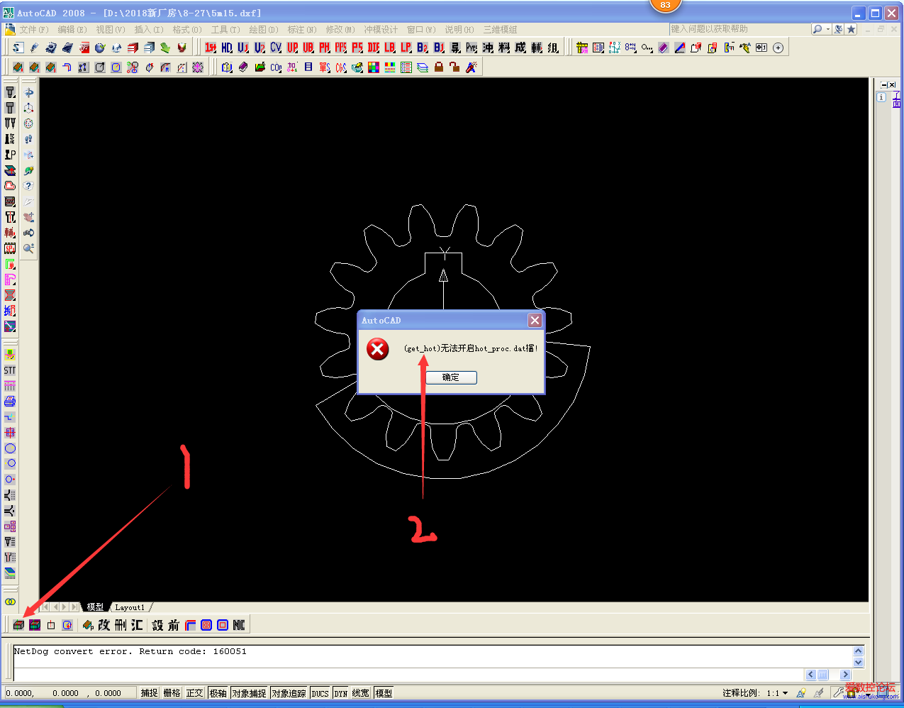904x708 pixels.
Task: Click the 確定 button in the AutoCAD dialog
Action: tap(451, 377)
